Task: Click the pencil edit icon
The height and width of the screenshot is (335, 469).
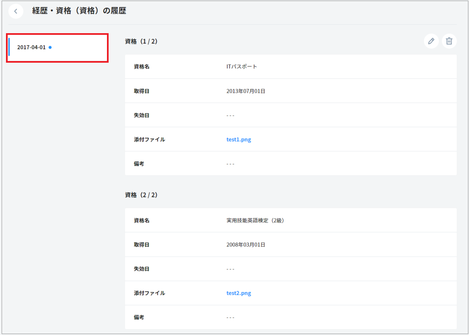Action: [x=431, y=41]
